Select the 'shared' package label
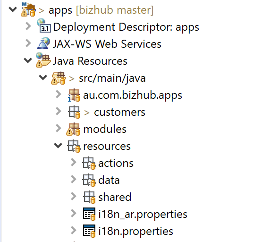This screenshot has height=242, width=253. (x=115, y=197)
